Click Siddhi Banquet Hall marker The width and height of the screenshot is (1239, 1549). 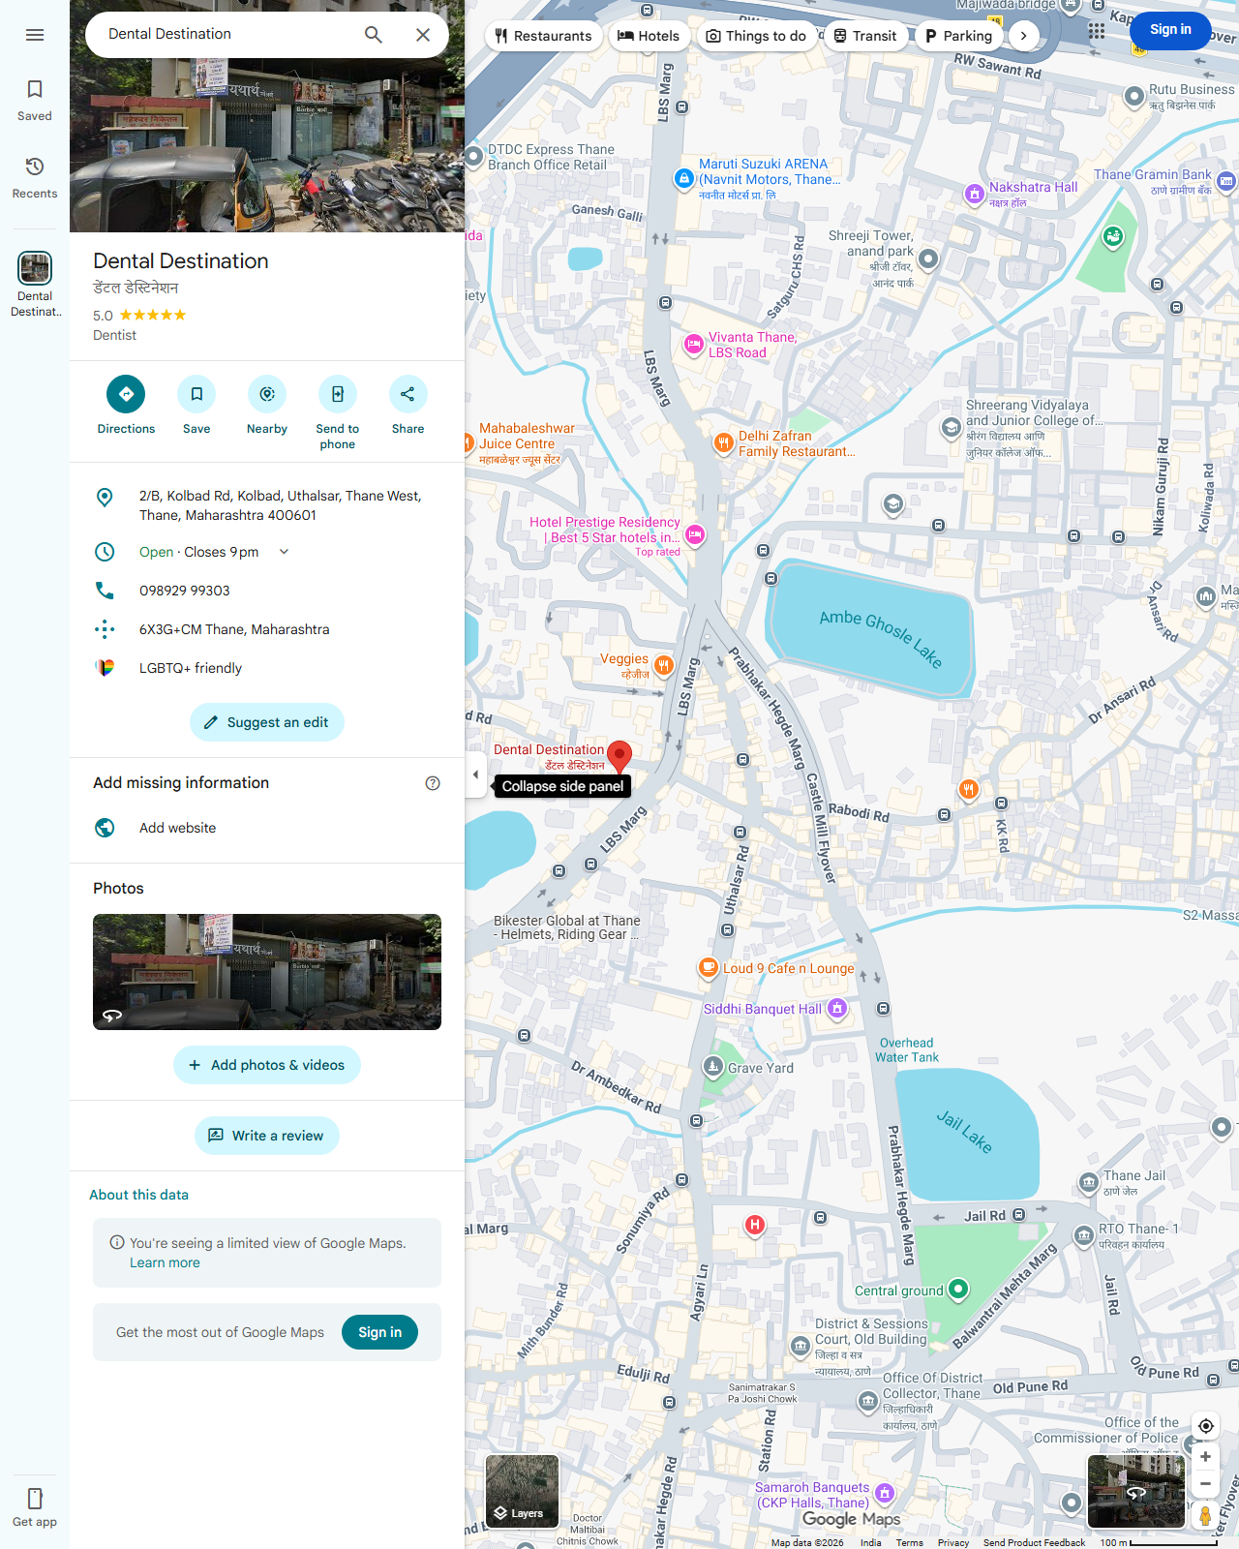click(838, 1008)
